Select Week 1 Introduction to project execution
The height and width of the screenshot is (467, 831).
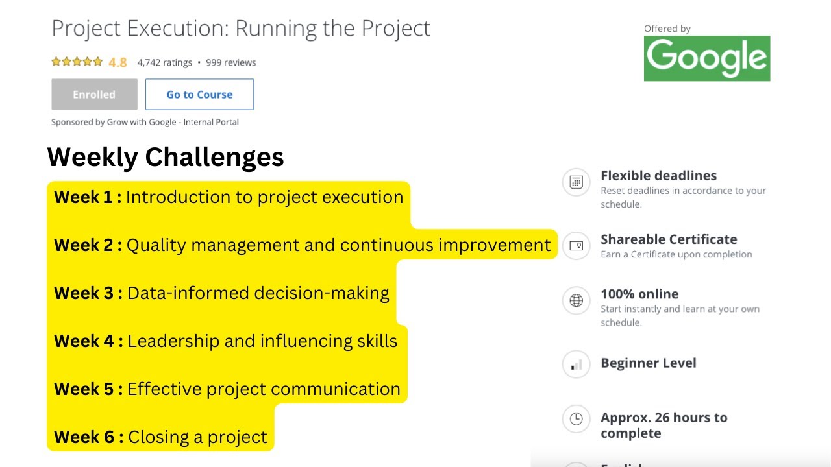point(229,197)
